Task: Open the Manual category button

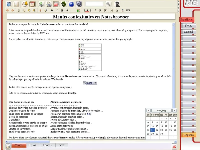Action: point(188,32)
